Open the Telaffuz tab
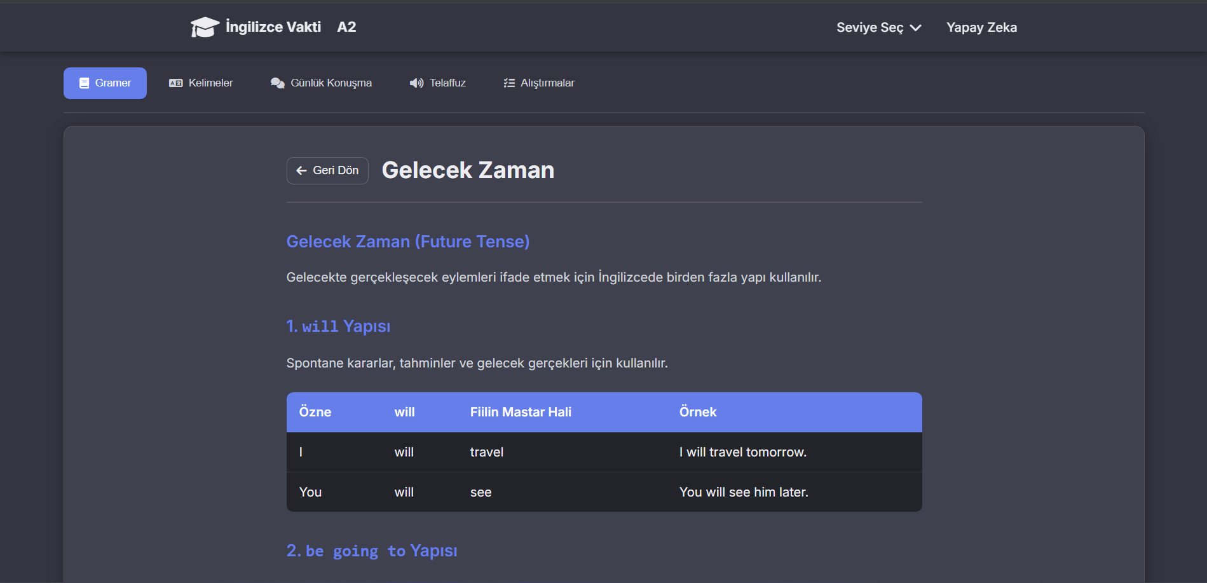 447,83
